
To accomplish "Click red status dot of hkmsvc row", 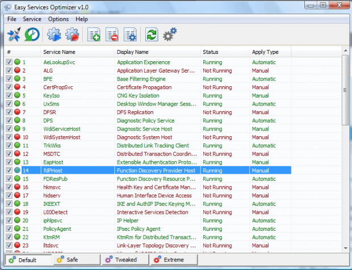I will [x=17, y=187].
